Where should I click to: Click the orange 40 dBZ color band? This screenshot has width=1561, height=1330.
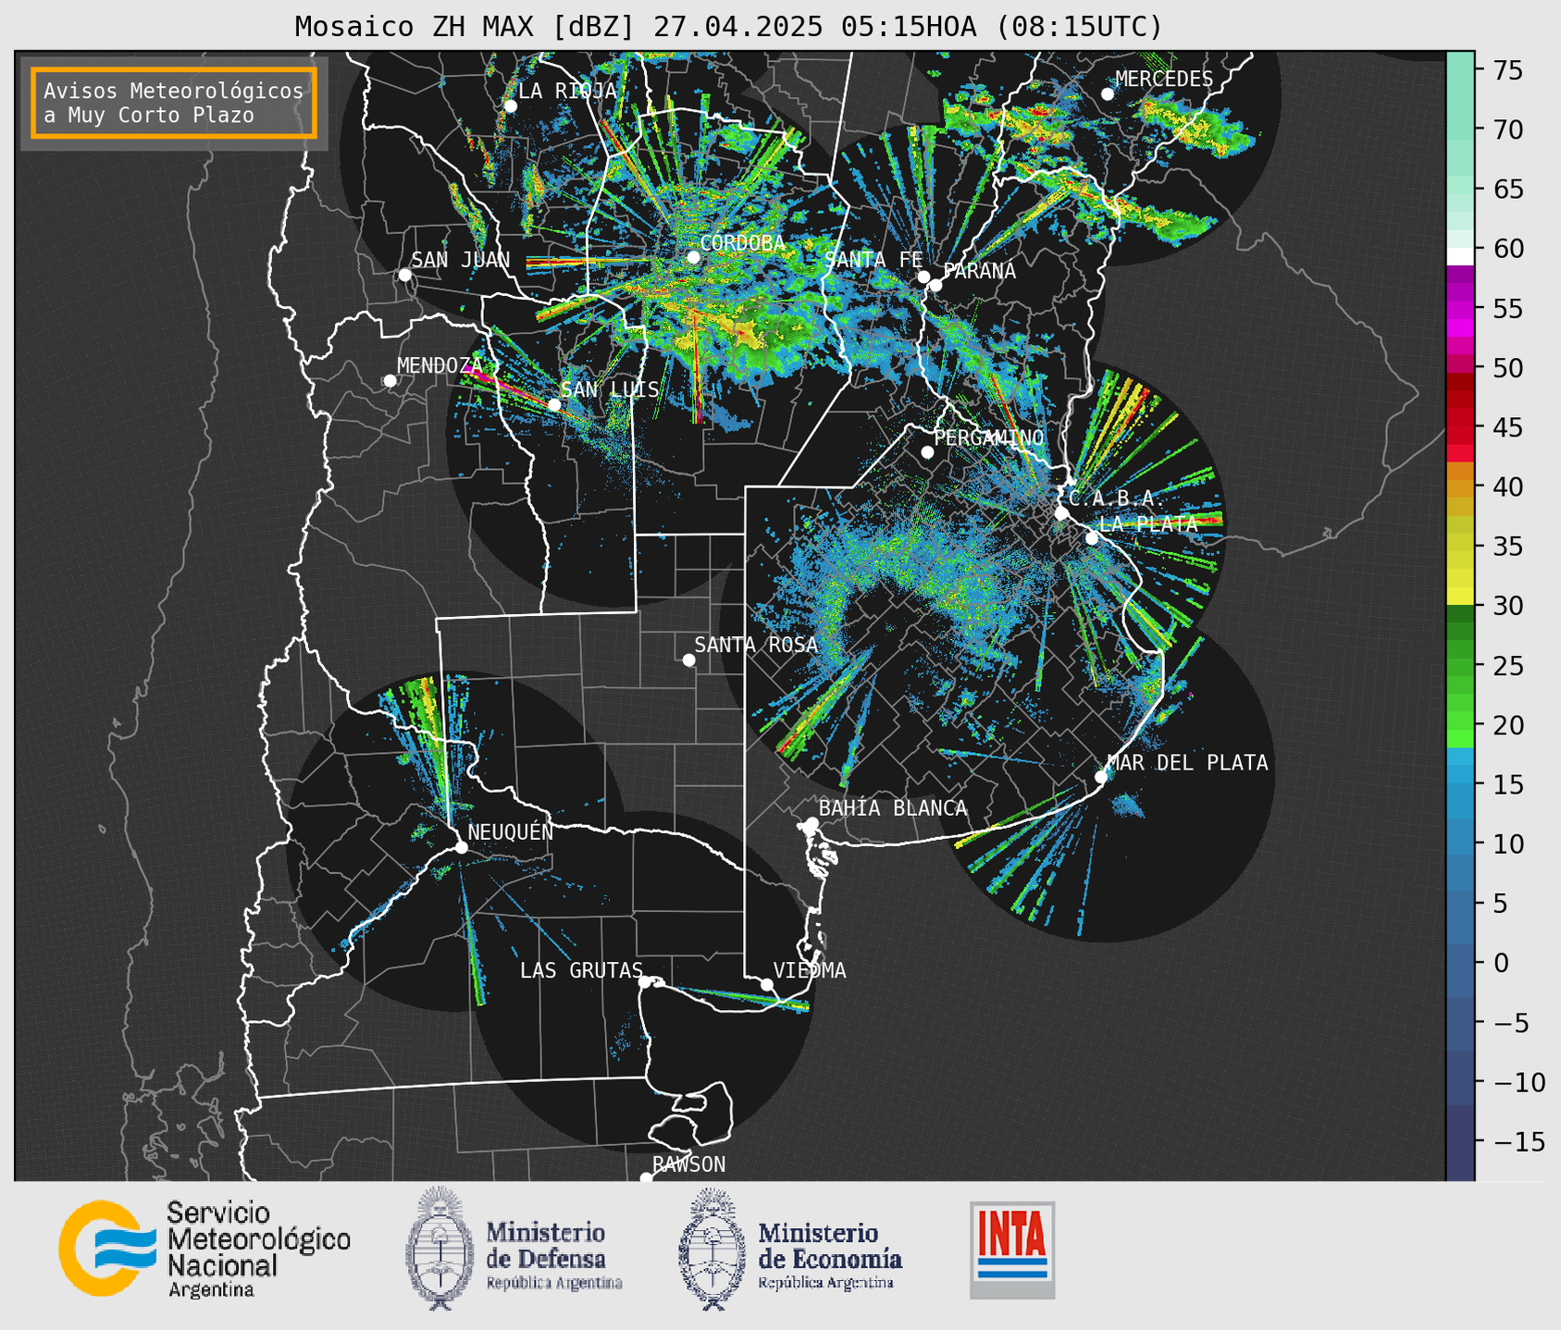point(1460,487)
